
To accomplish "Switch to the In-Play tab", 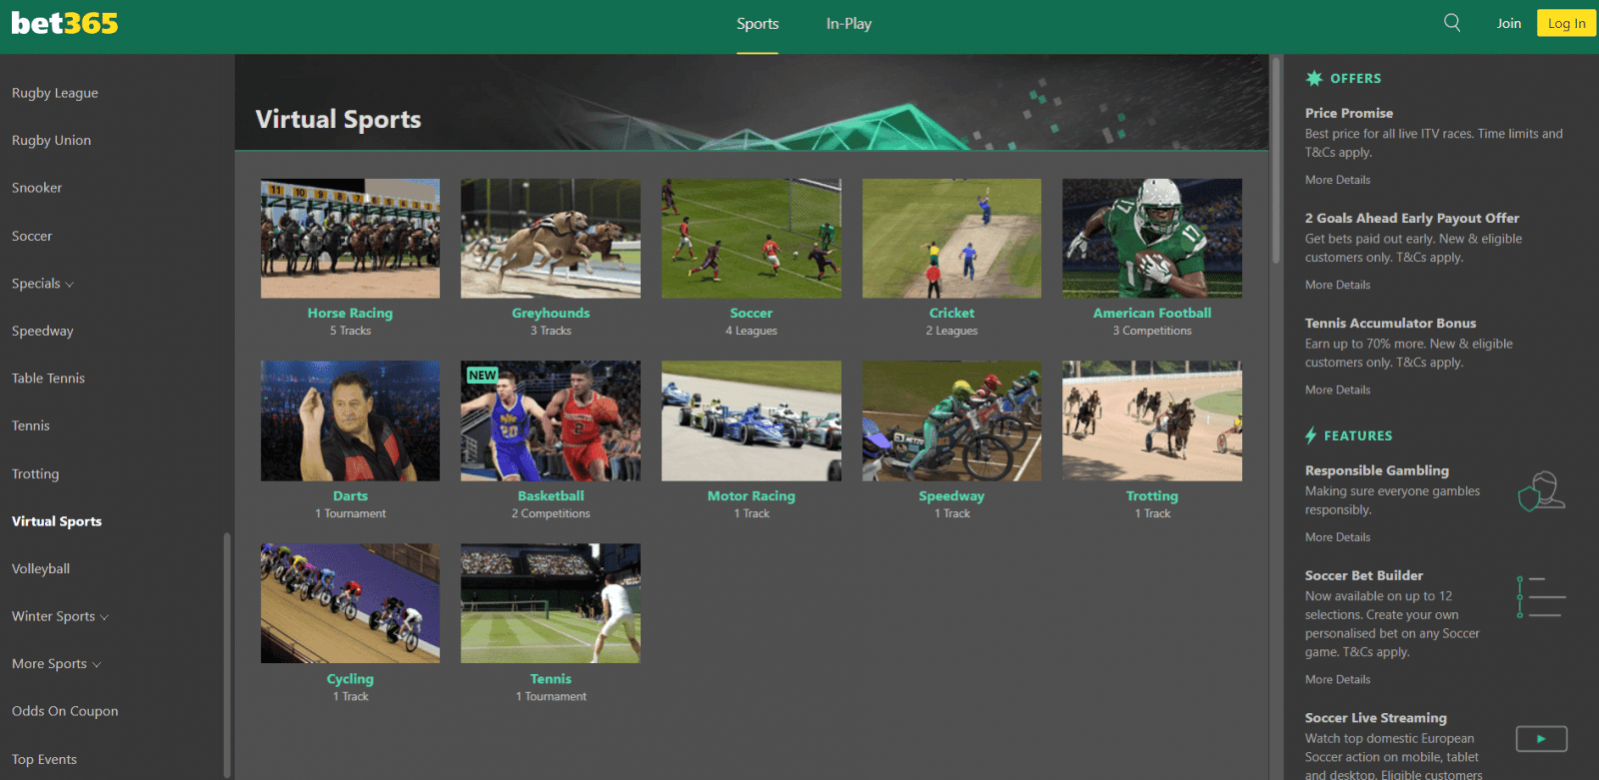I will 848,24.
